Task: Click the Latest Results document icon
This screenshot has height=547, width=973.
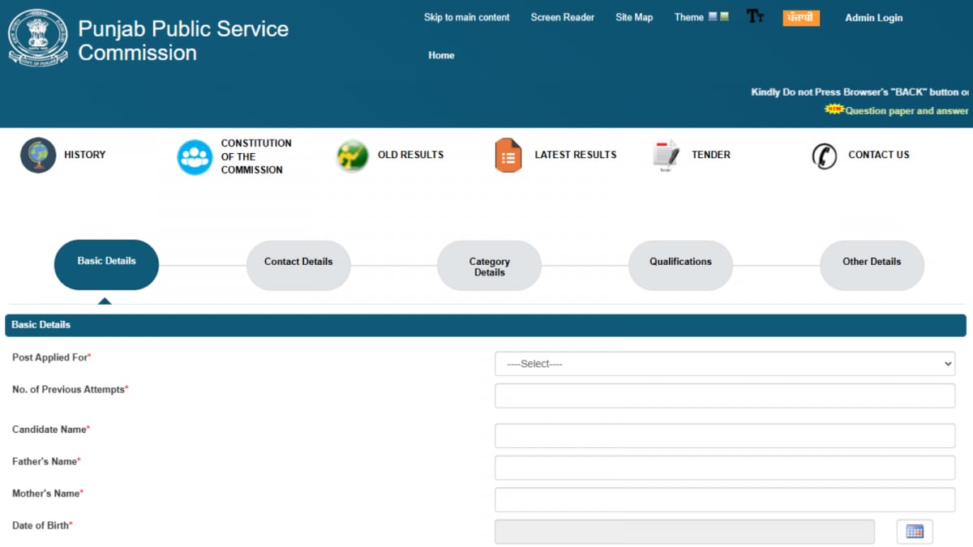Action: click(x=508, y=155)
